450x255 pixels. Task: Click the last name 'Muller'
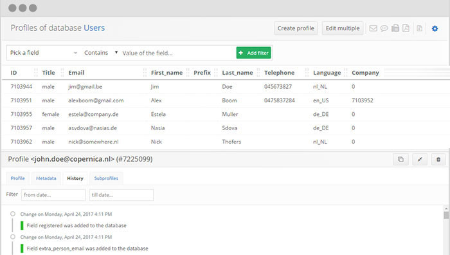coord(230,114)
